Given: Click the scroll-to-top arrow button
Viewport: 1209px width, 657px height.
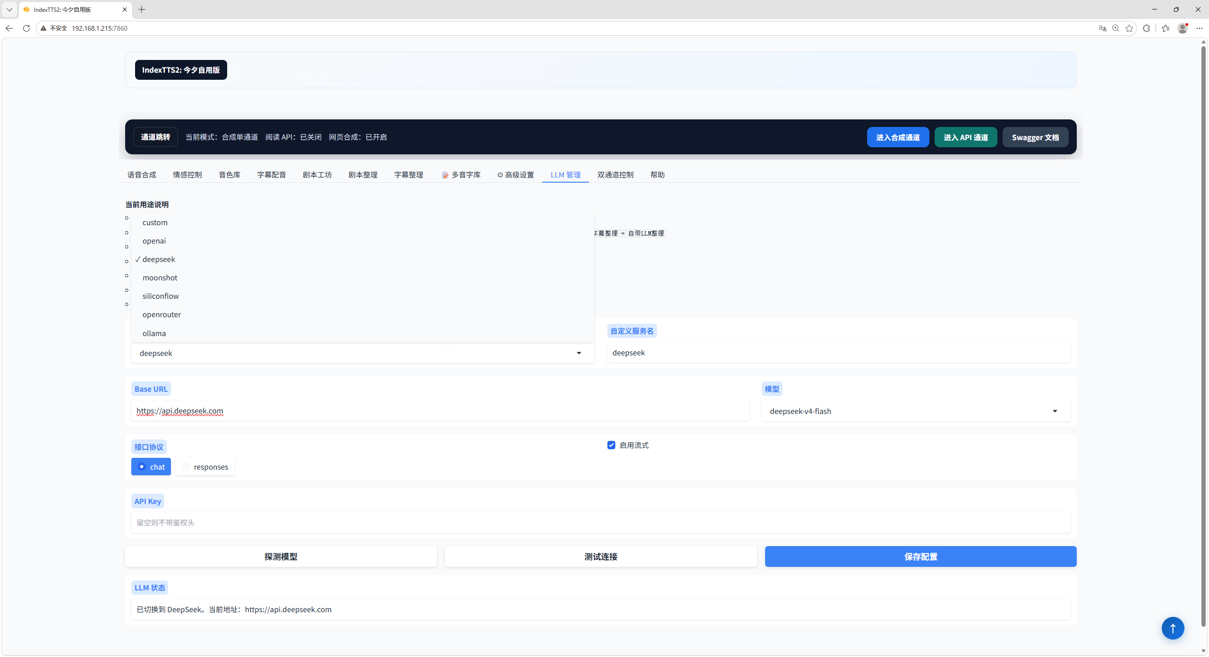Looking at the screenshot, I should point(1173,628).
